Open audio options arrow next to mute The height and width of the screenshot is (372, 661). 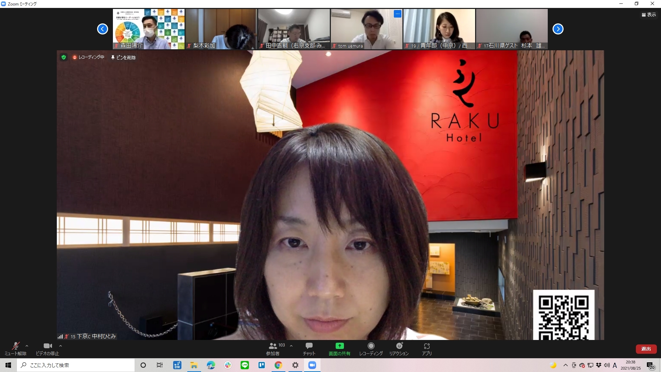27,346
